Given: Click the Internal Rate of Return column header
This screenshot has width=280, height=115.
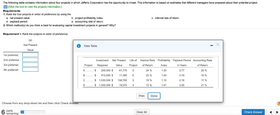Looking at the screenshot, I should coord(147,63).
